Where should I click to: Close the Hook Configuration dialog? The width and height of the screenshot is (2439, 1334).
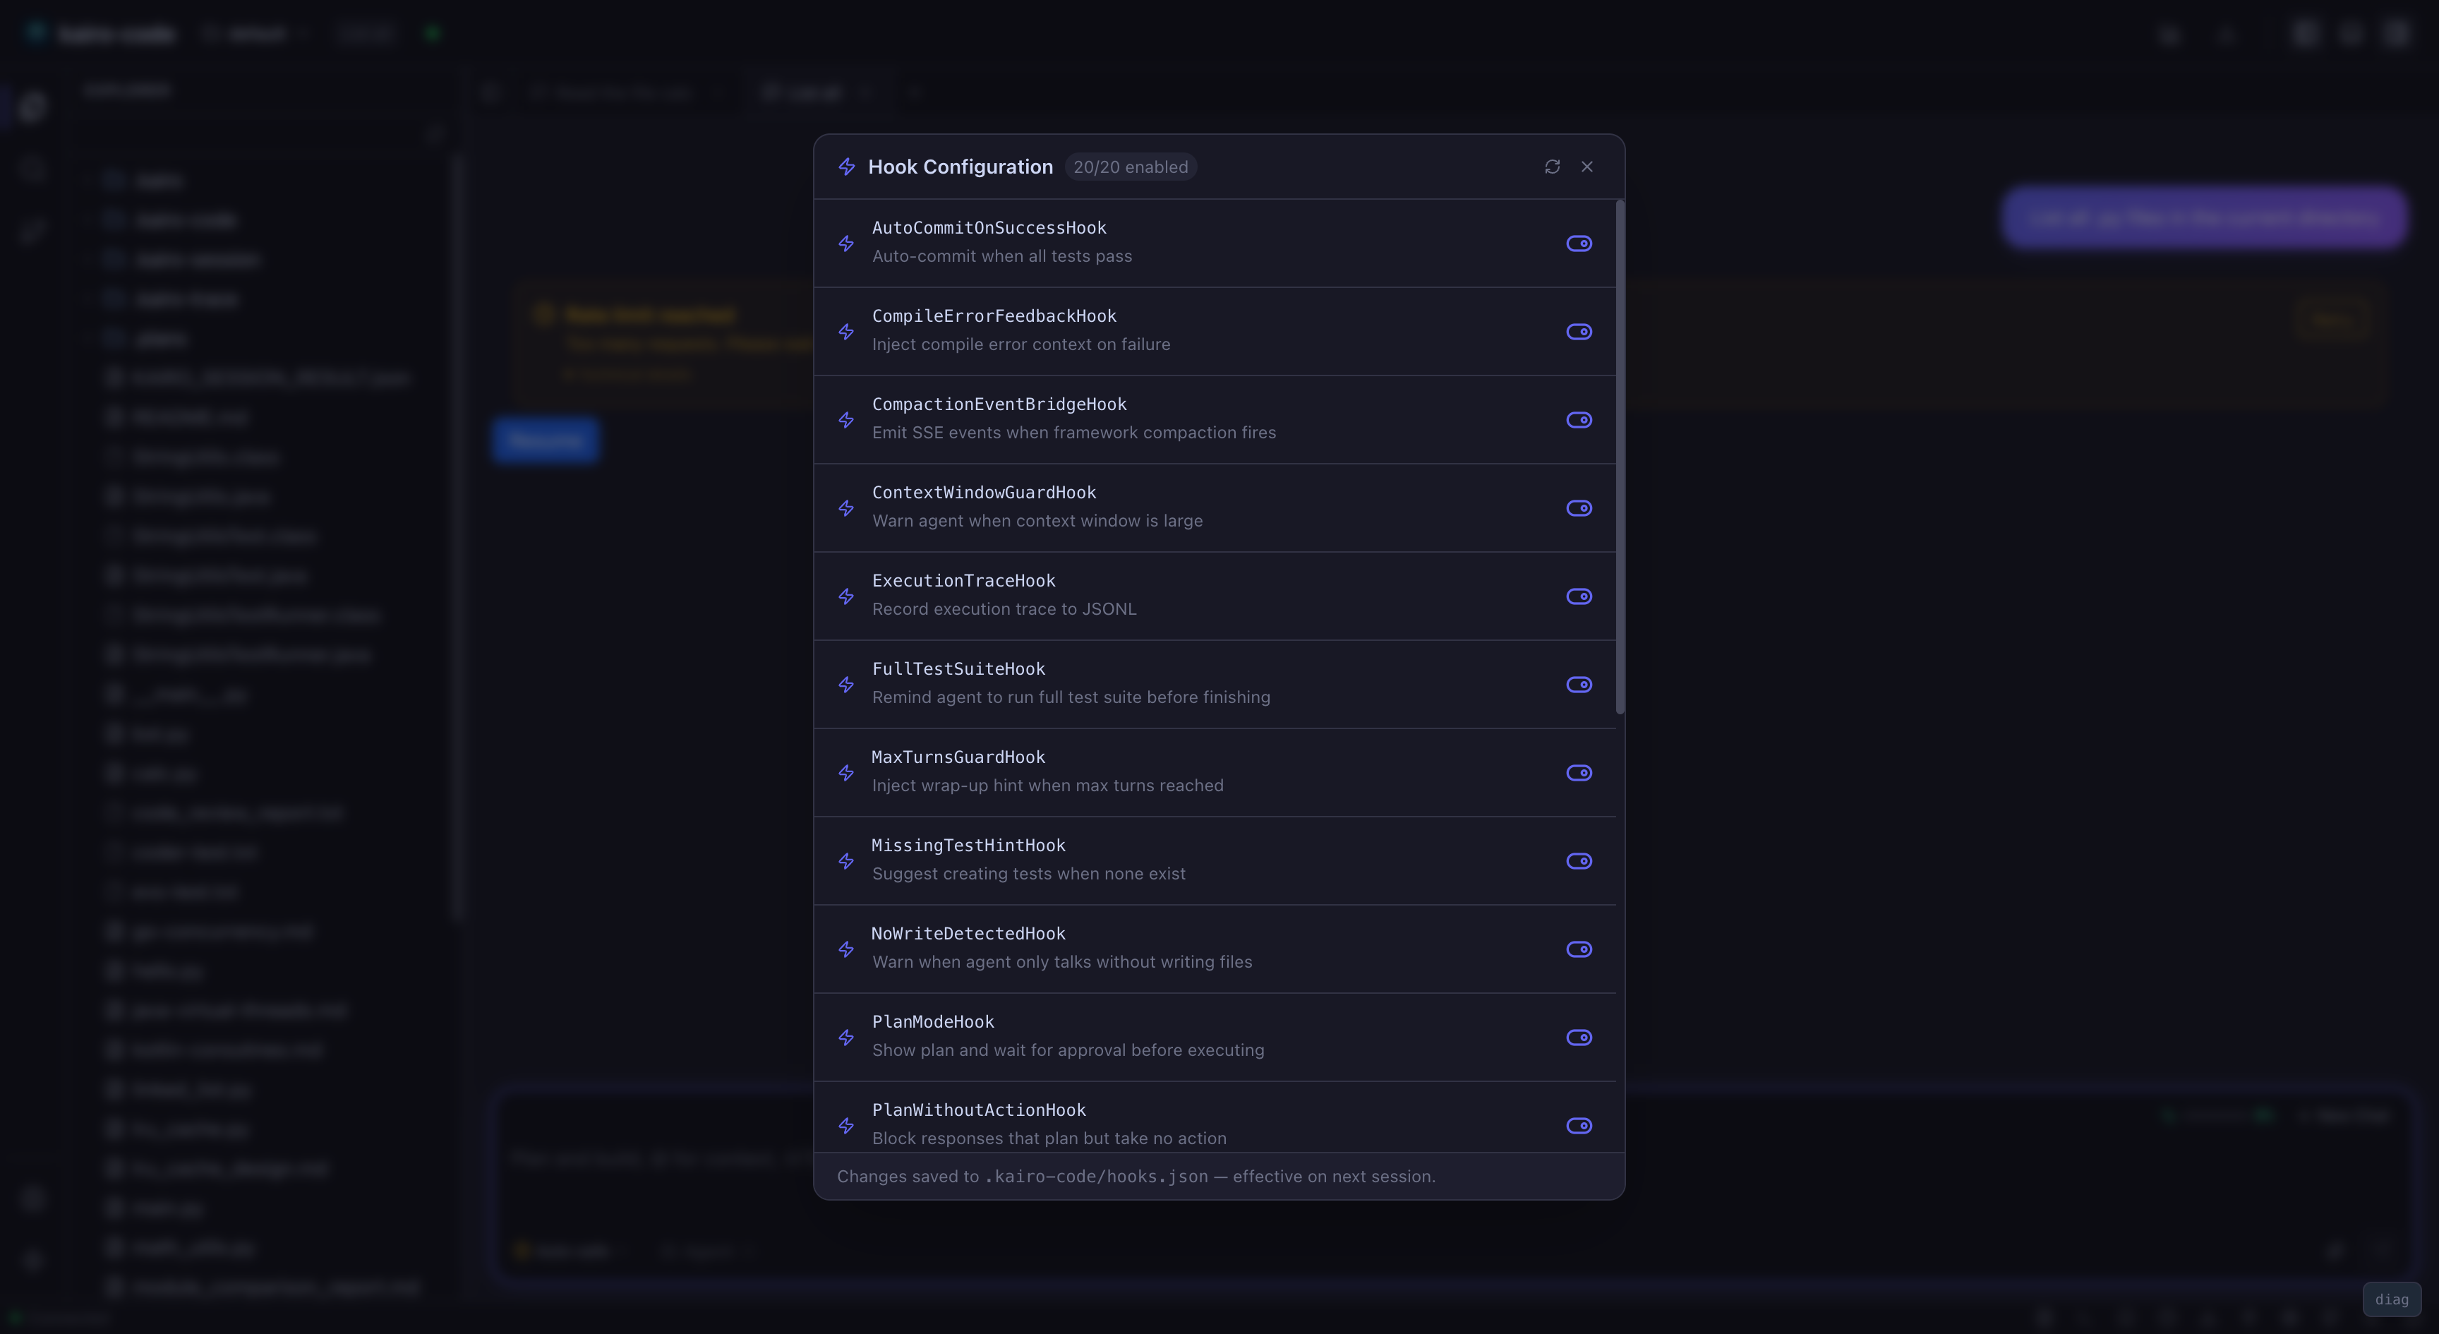[1587, 167]
